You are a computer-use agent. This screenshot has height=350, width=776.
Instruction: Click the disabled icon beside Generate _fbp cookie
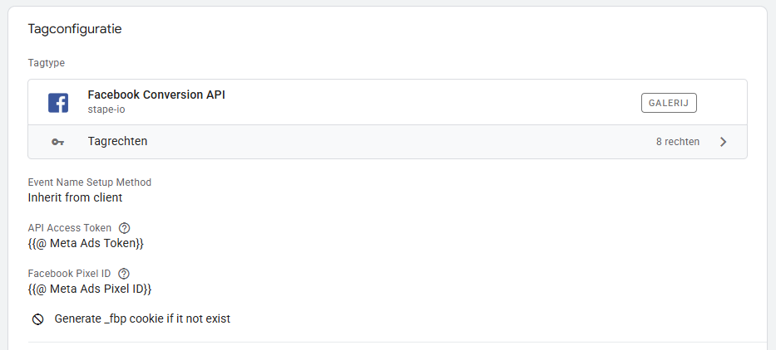[37, 318]
